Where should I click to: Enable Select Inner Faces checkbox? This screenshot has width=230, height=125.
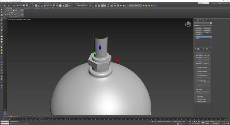click(197, 98)
